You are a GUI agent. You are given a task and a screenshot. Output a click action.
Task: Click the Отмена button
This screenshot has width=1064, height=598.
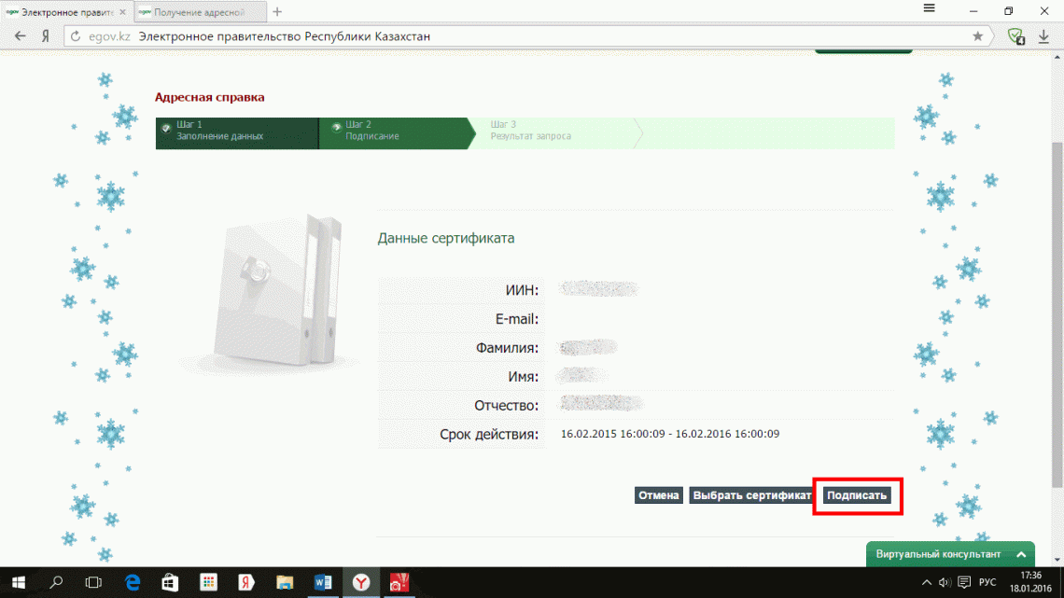click(x=658, y=495)
